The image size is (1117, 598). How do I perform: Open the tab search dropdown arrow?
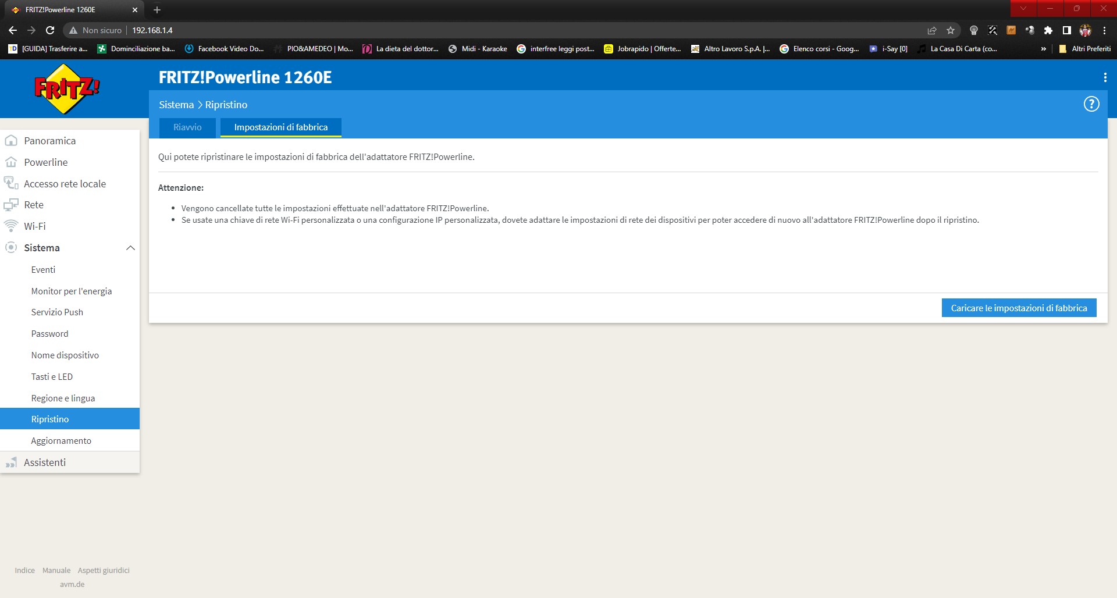tap(1023, 9)
